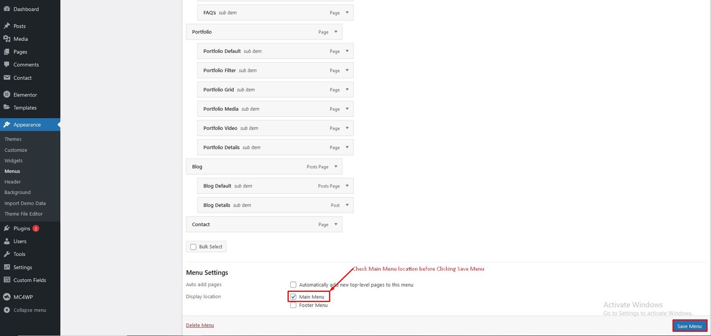711x336 pixels.
Task: Click the Tools wrench icon
Action: coord(7,254)
